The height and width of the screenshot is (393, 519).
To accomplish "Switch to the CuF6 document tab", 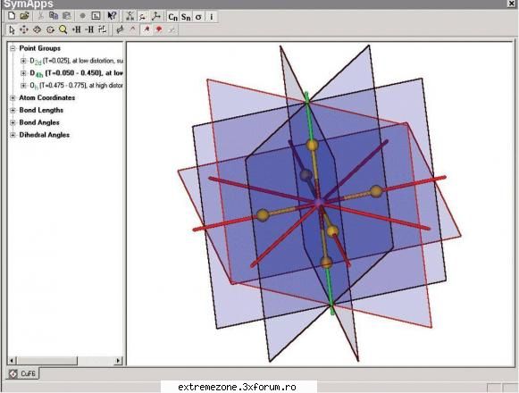I will coord(22,374).
